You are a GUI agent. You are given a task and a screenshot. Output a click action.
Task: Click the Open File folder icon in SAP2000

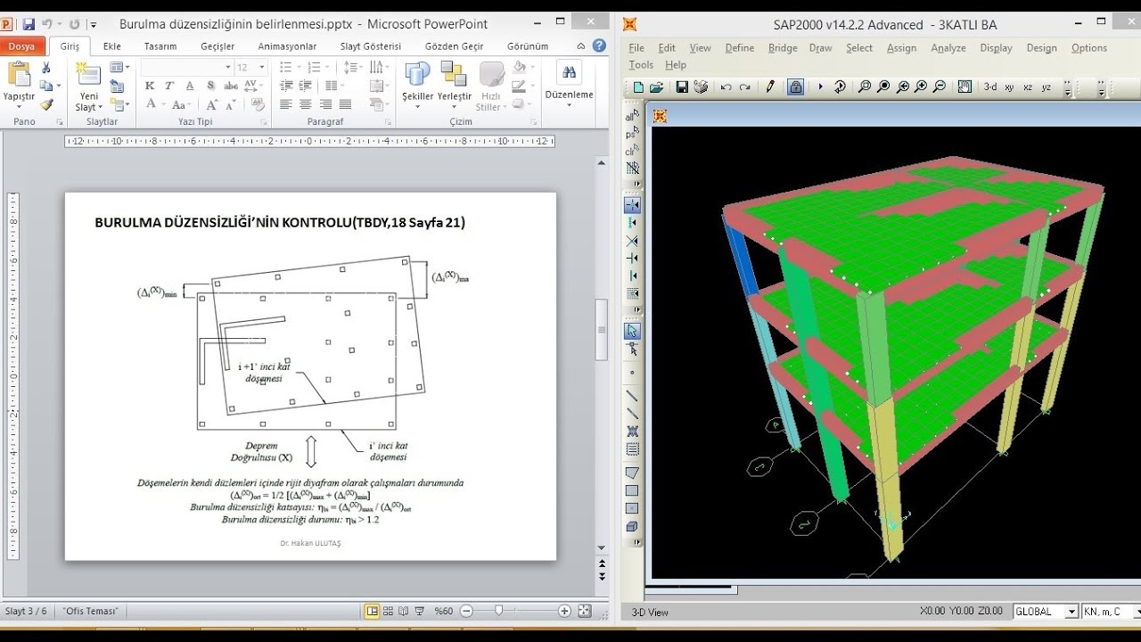click(x=657, y=86)
